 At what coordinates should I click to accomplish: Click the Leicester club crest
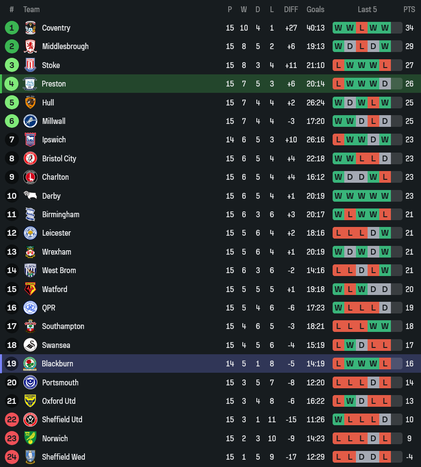[x=30, y=233]
